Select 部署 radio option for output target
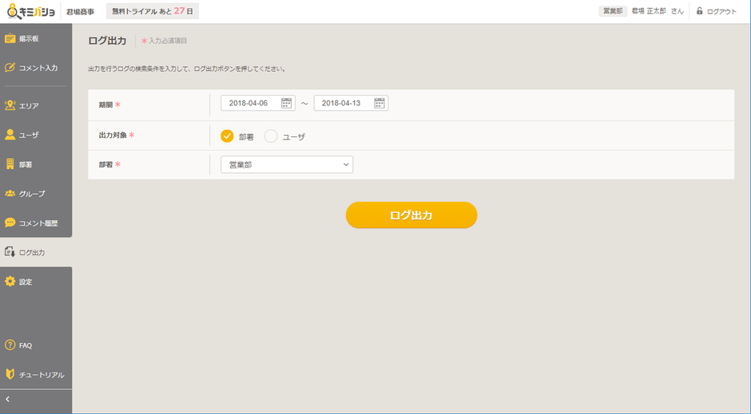 coord(227,136)
